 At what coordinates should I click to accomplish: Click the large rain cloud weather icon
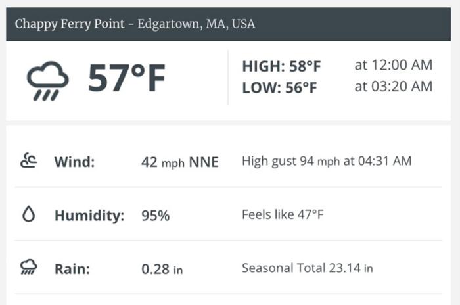[x=47, y=81]
